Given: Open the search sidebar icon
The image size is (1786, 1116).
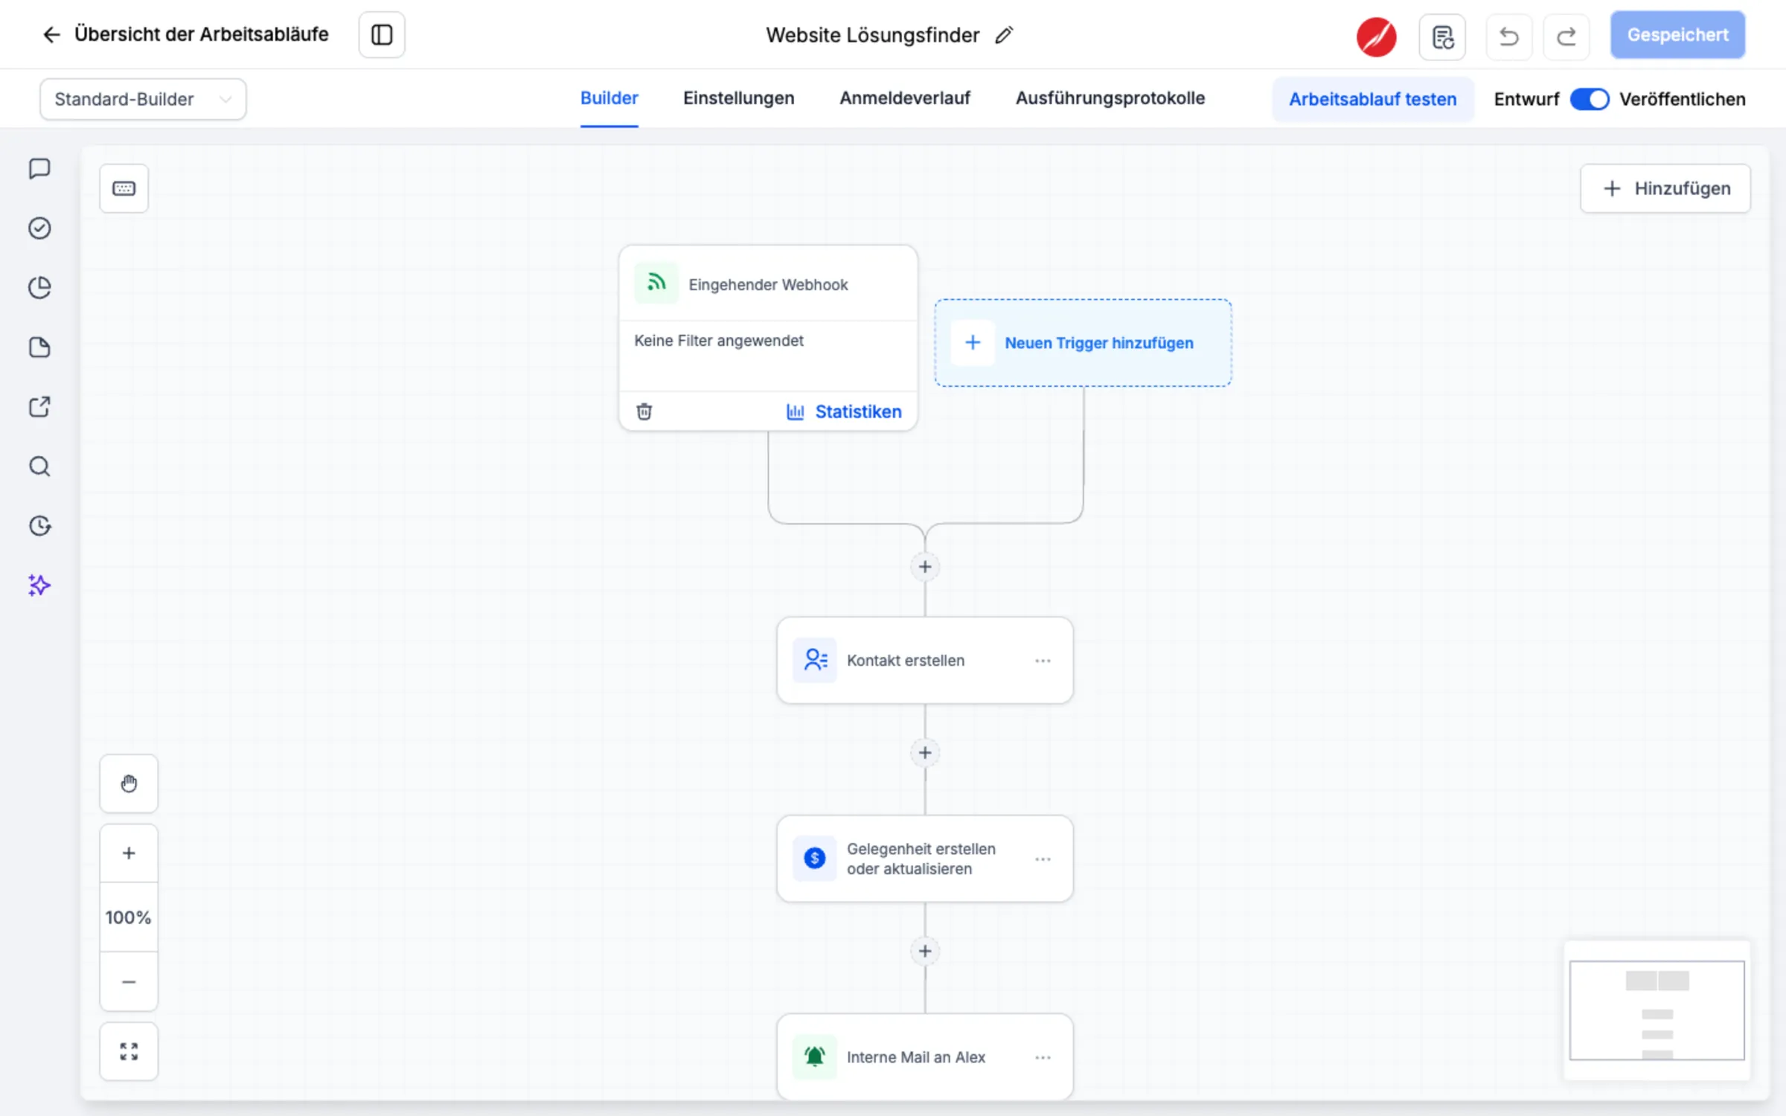Looking at the screenshot, I should click(39, 466).
